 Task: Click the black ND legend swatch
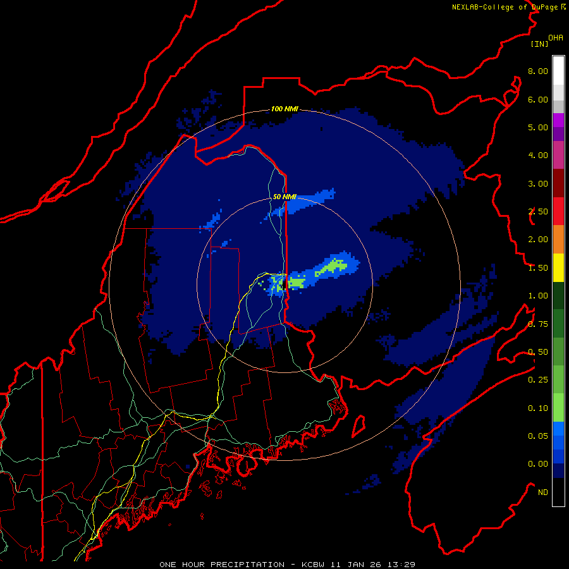pos(558,492)
